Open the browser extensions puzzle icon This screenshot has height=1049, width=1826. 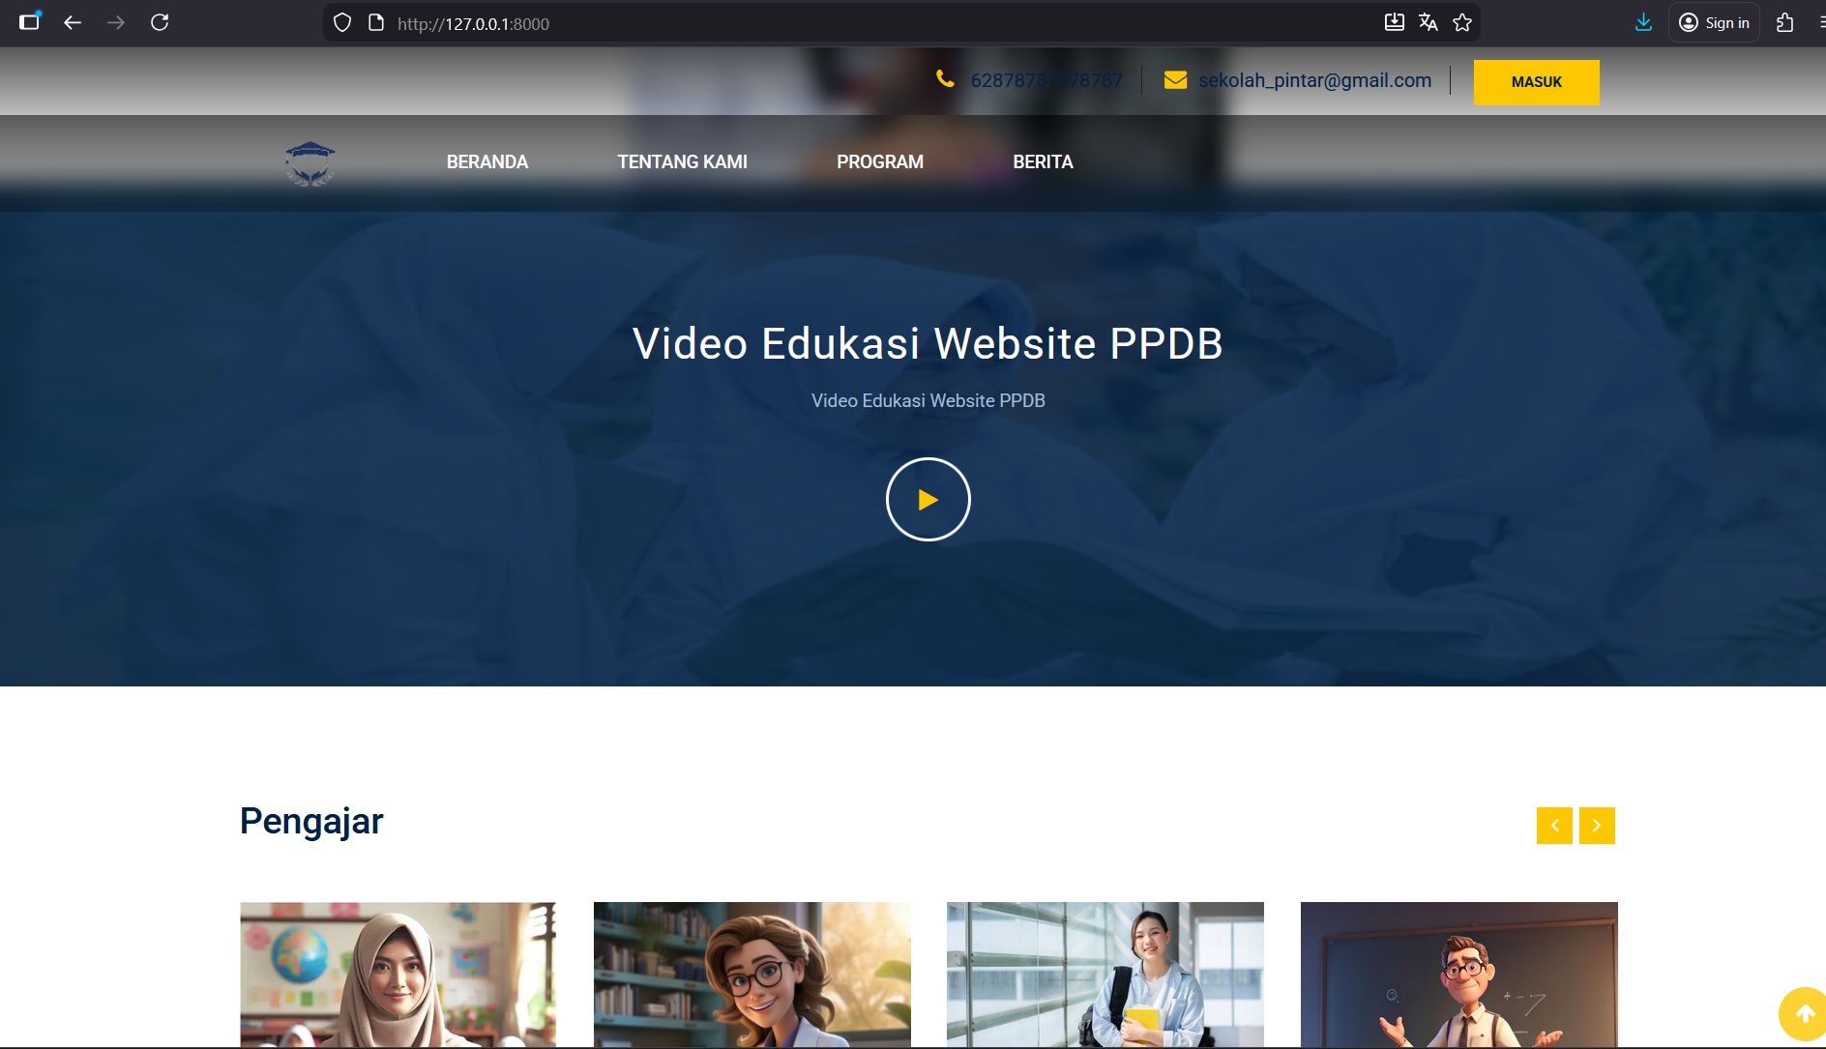coord(1784,22)
